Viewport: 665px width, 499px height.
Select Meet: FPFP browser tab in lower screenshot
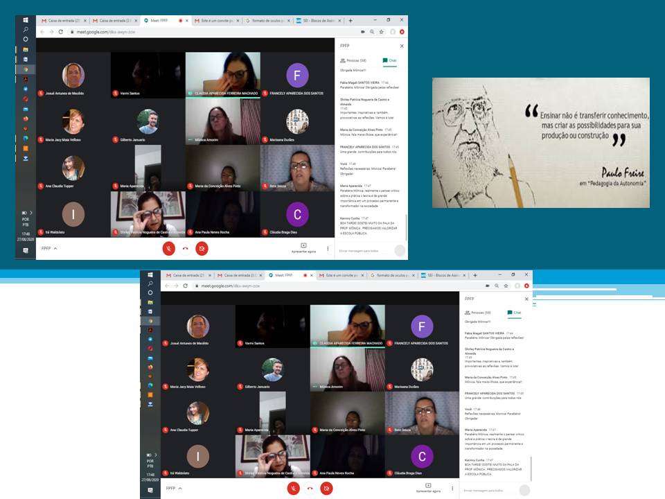[290, 275]
